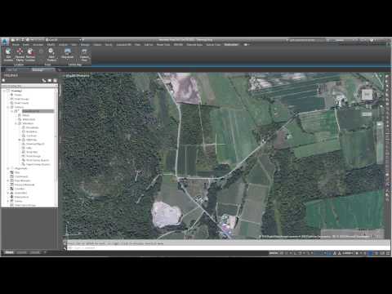The width and height of the screenshot is (392, 294).
Task: Open the Annotate ribbon tab
Action: pos(38,45)
